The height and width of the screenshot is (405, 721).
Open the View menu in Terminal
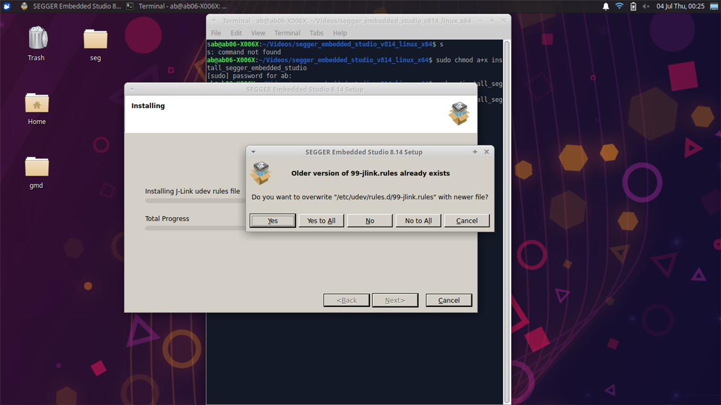coord(258,33)
